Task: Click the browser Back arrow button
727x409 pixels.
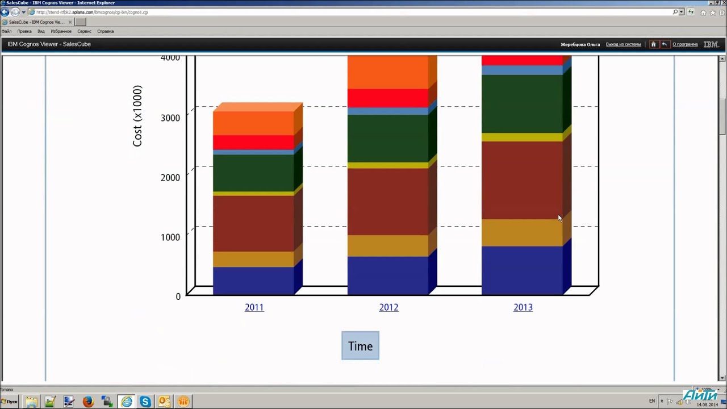Action: pos(5,12)
